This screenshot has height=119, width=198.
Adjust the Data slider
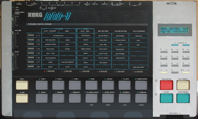[13, 54]
